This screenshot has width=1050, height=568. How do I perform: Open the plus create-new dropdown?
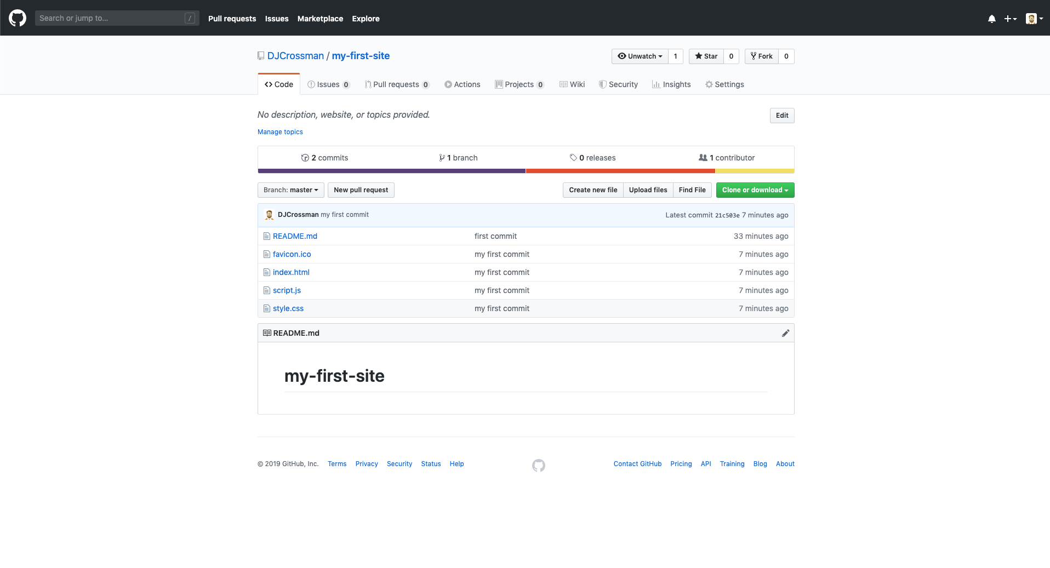click(x=1011, y=19)
